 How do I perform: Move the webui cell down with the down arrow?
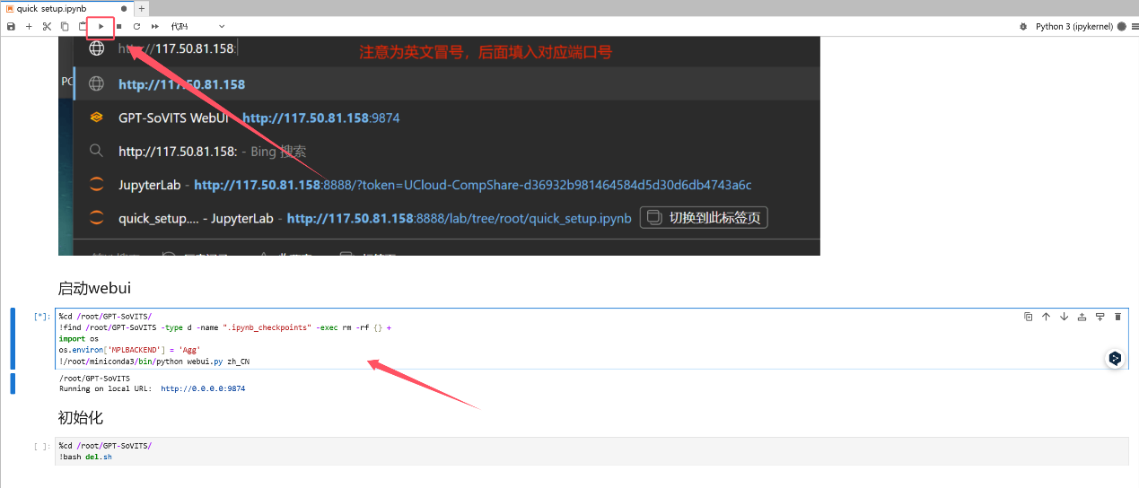[x=1065, y=317]
